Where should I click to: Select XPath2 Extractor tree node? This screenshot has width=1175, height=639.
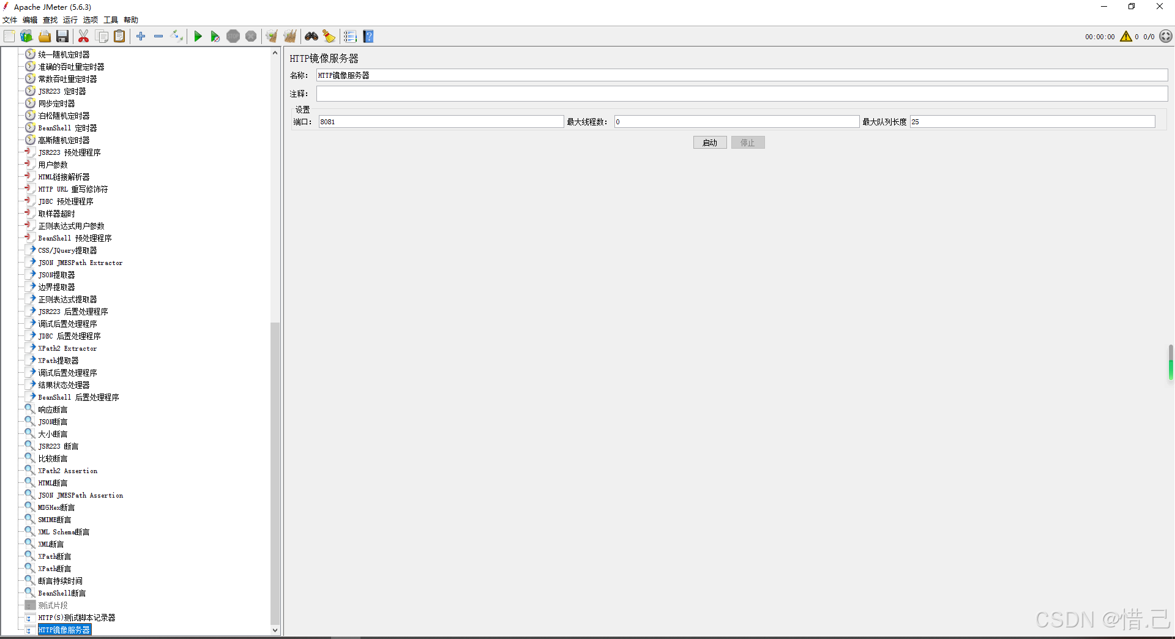[67, 348]
